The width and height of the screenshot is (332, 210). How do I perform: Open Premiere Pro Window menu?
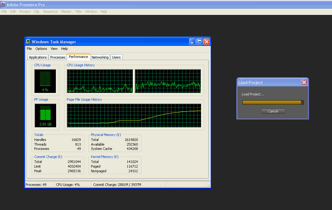click(91, 11)
